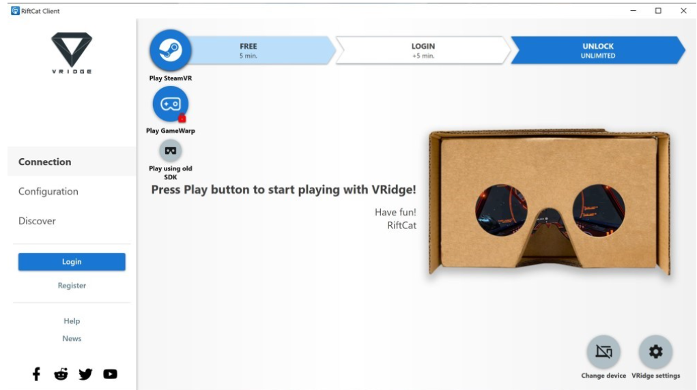Go to Discover section

tap(37, 221)
